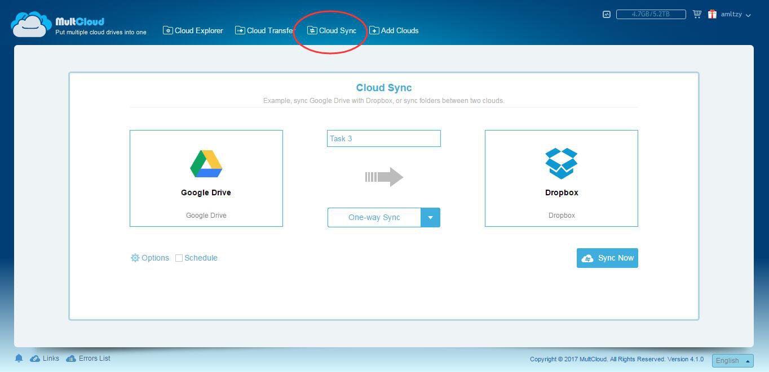Expand the amltzy account menu
Screen dimensions: 769x372
coord(736,15)
